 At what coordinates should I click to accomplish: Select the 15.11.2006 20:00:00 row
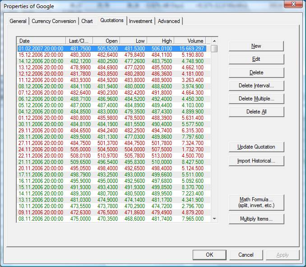(x=114, y=187)
